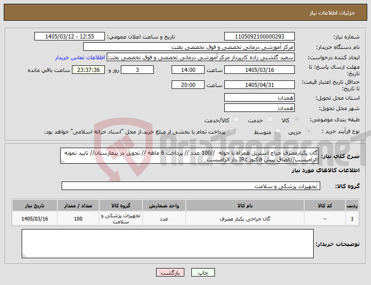The height and width of the screenshot is (285, 371).
Task: Click the announcement date field 1405/03/12 - 12:55
Action: (70, 37)
